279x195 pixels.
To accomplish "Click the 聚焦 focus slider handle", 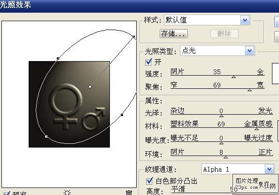I will (249, 90).
